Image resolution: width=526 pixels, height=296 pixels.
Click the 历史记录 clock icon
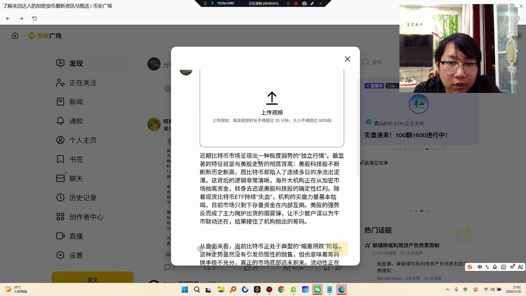point(60,198)
